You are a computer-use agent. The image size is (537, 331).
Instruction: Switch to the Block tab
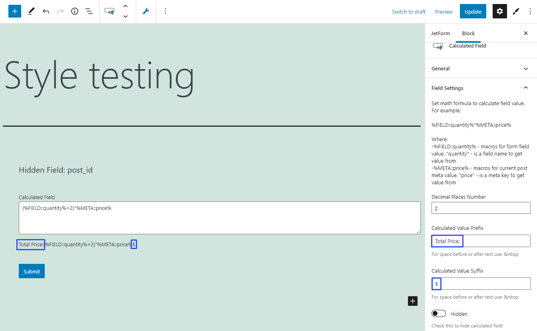[468, 33]
